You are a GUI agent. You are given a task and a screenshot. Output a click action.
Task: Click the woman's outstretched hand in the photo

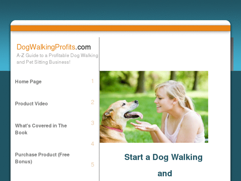click(144, 126)
